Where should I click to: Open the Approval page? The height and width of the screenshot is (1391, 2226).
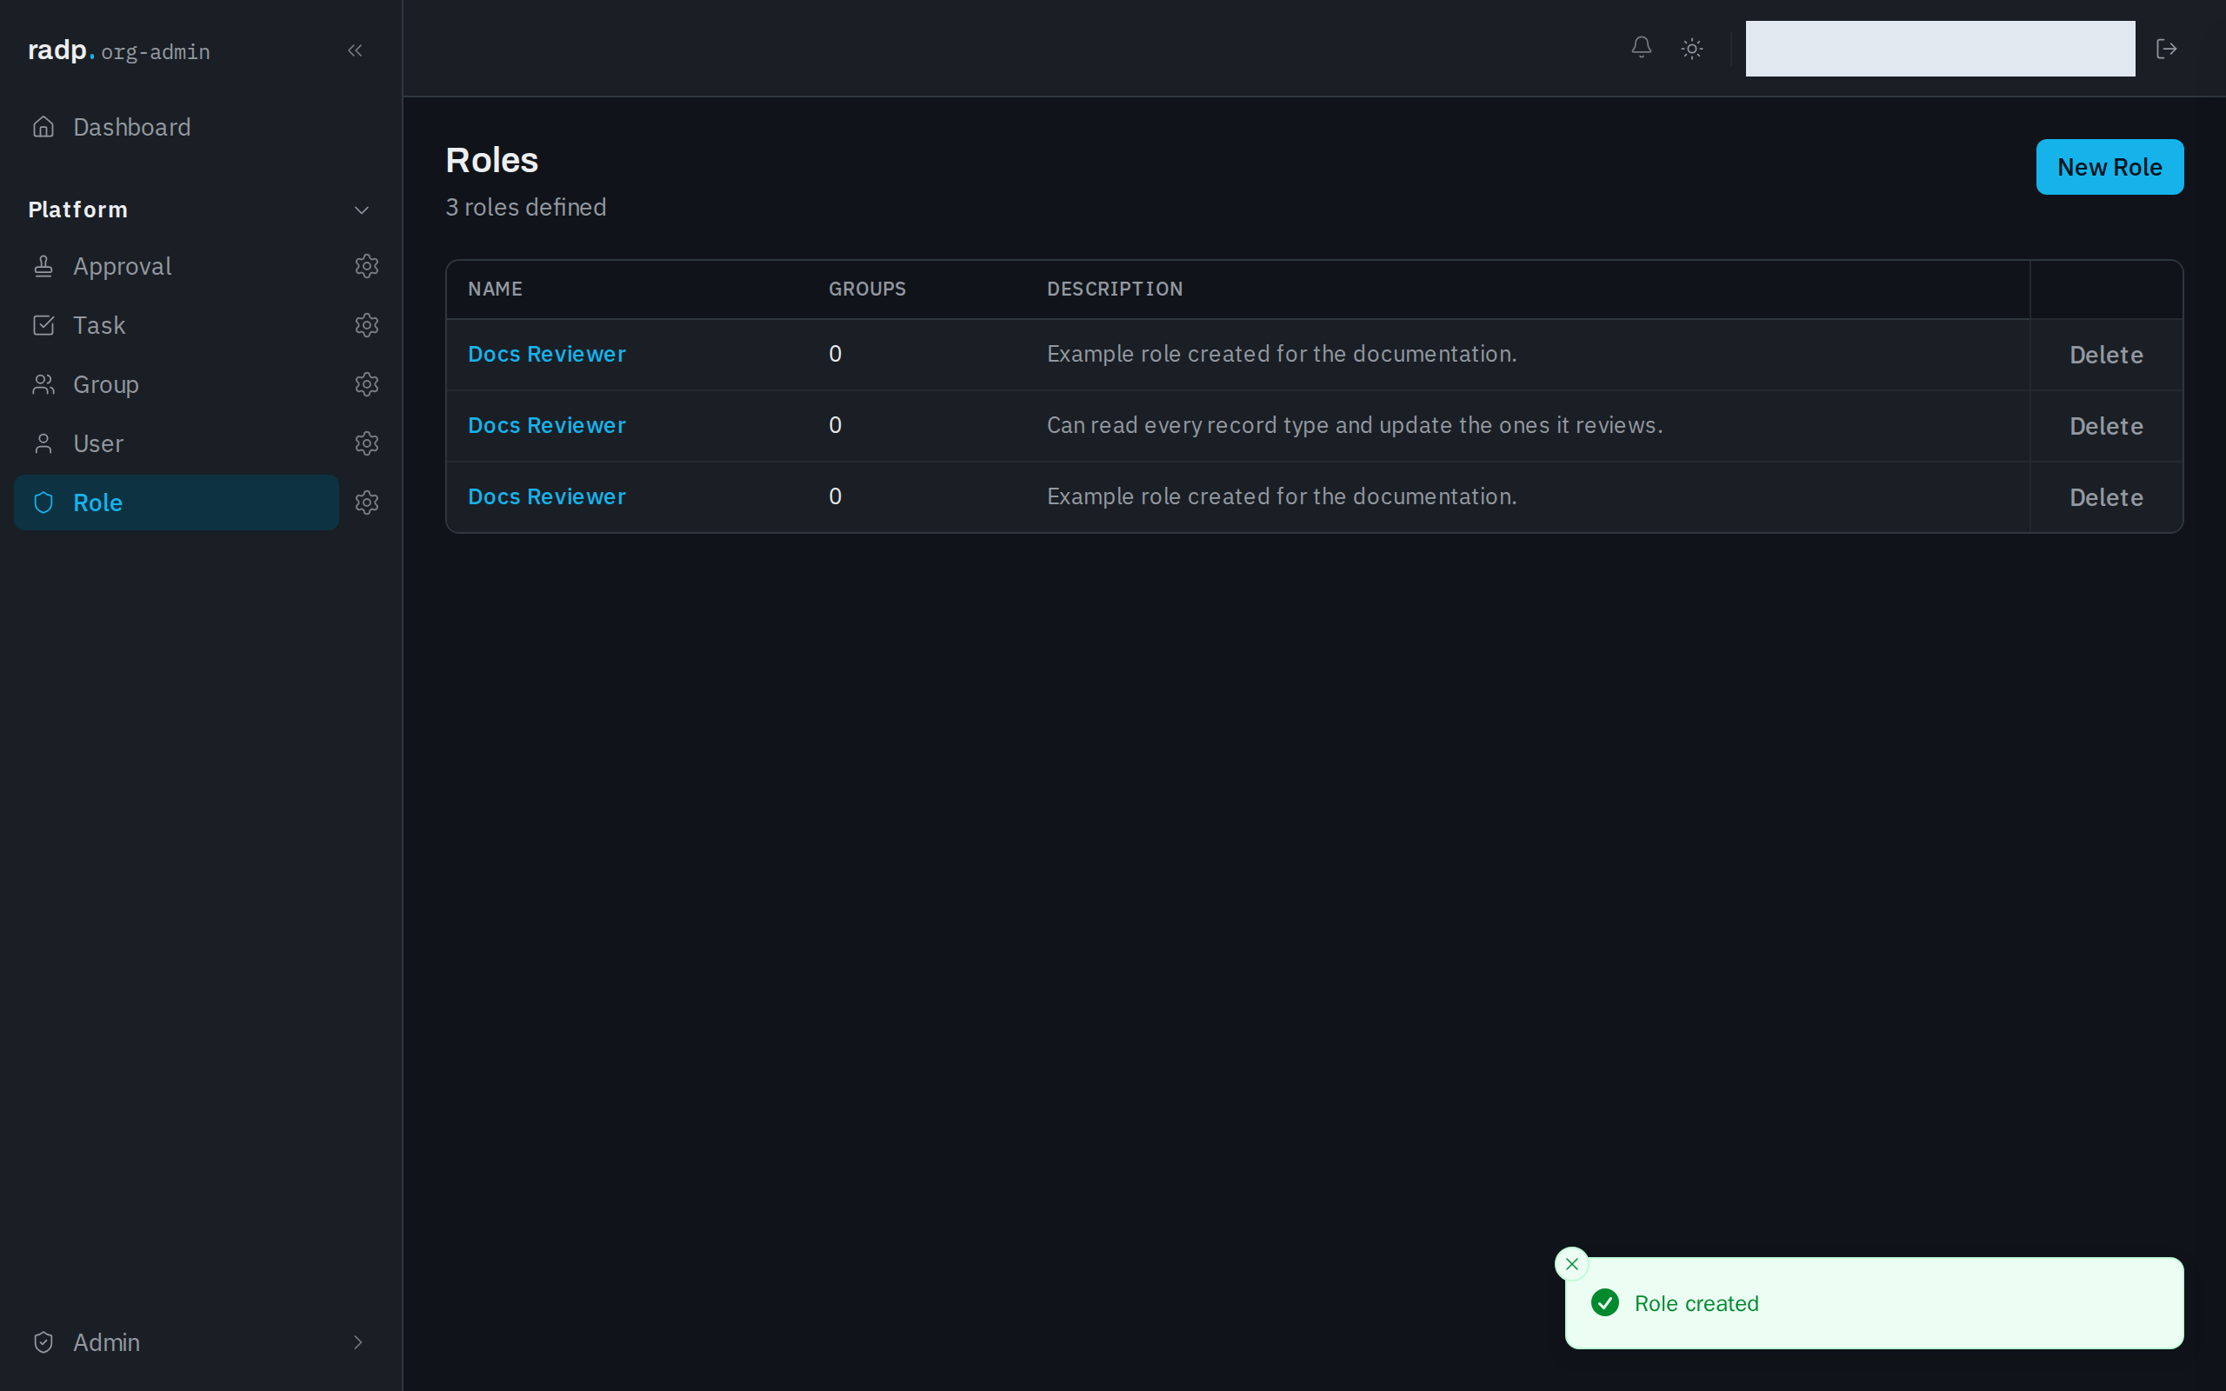177,267
